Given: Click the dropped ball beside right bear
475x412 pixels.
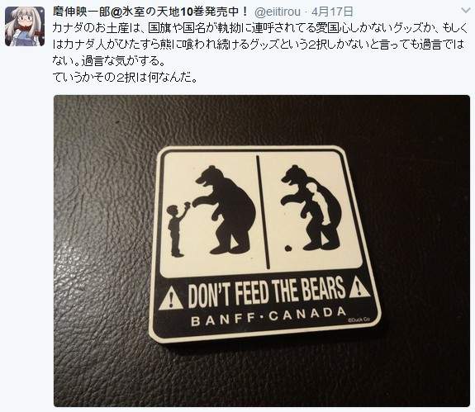Looking at the screenshot, I should 287,249.
